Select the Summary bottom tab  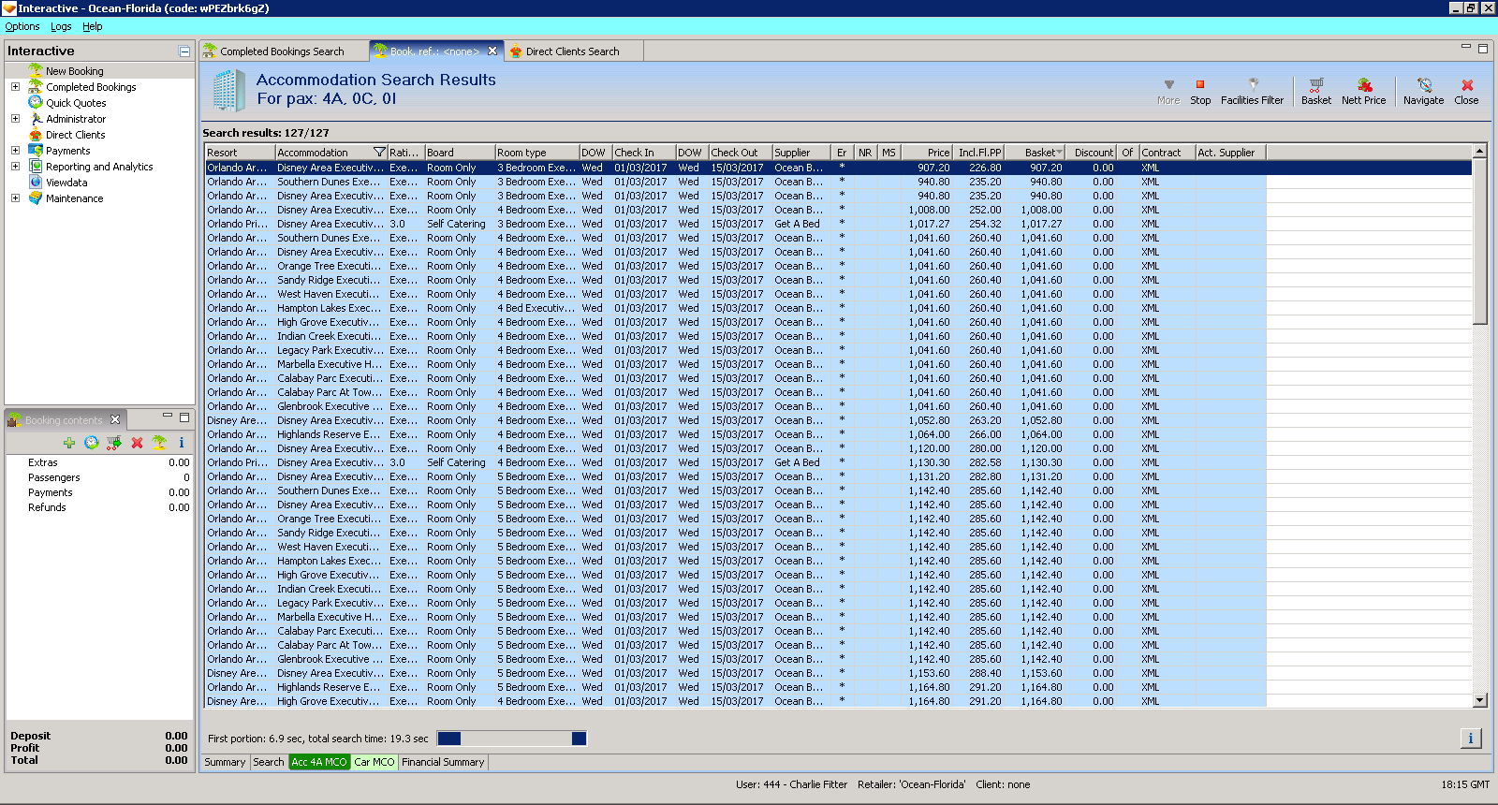tap(225, 762)
